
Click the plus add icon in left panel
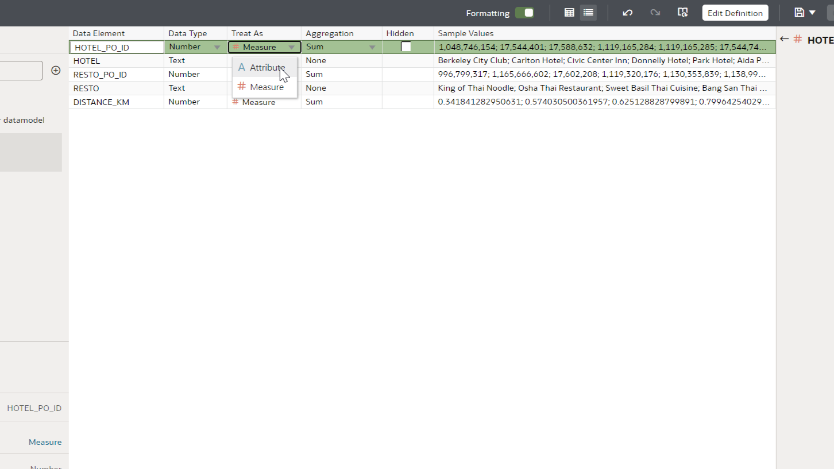56,70
